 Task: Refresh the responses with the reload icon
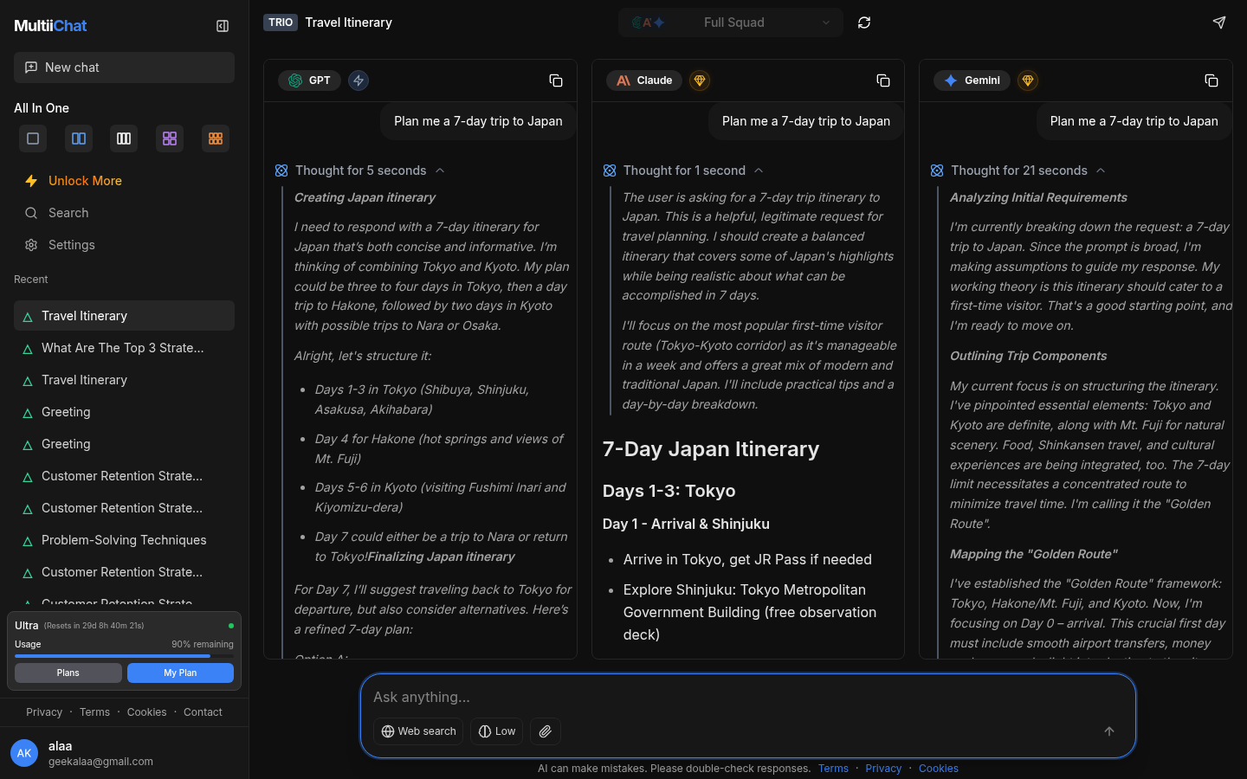pyautogui.click(x=864, y=23)
